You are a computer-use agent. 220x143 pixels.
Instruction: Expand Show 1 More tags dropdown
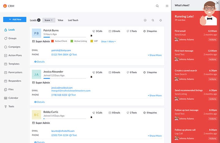click(108, 42)
